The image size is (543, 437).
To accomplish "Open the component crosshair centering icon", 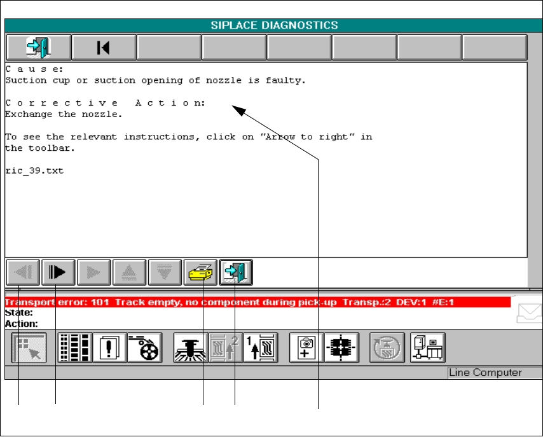I will pos(341,348).
